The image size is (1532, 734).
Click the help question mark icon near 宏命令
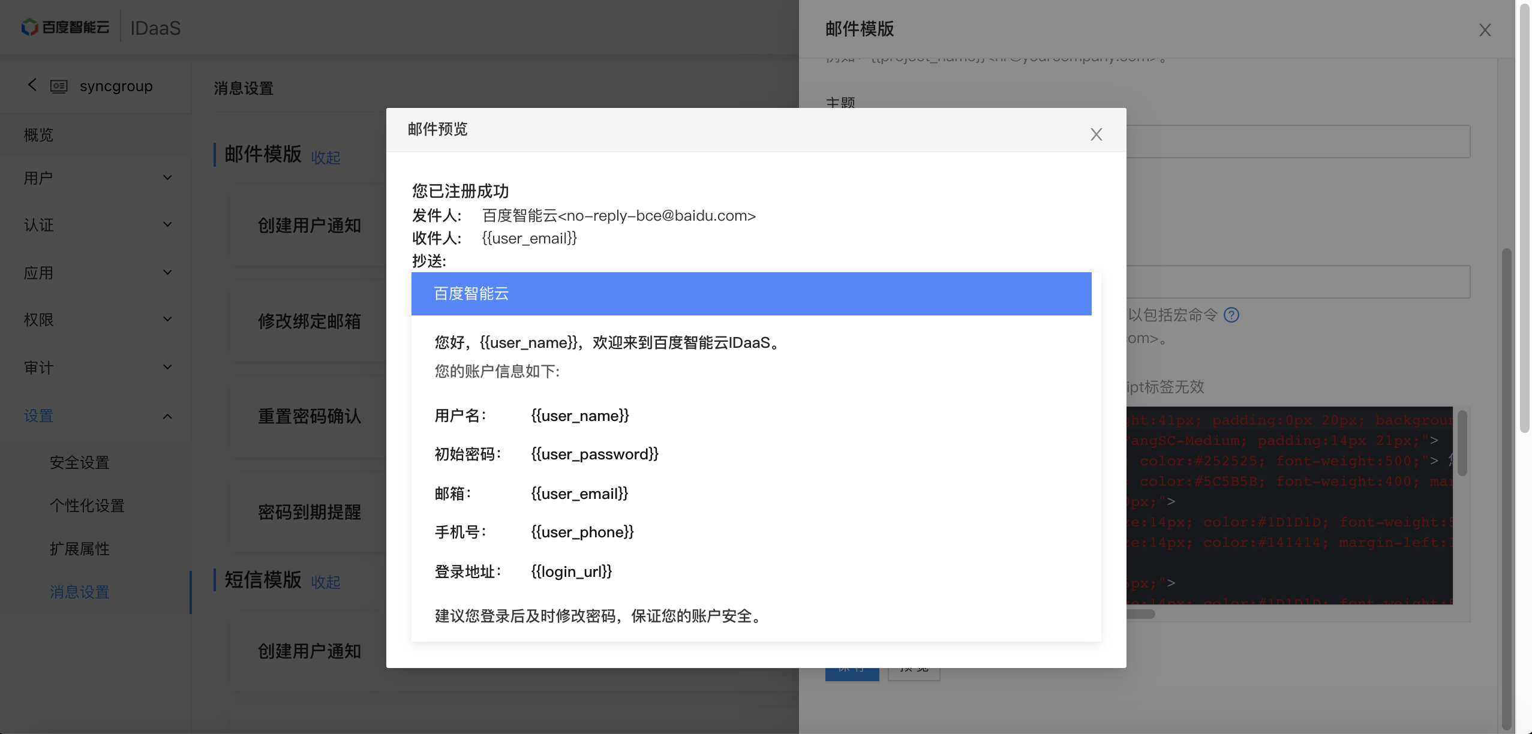(x=1231, y=315)
